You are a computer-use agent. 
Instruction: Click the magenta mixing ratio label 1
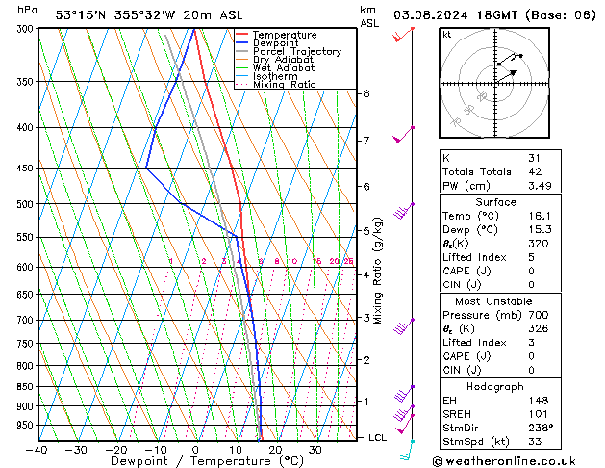[170, 261]
